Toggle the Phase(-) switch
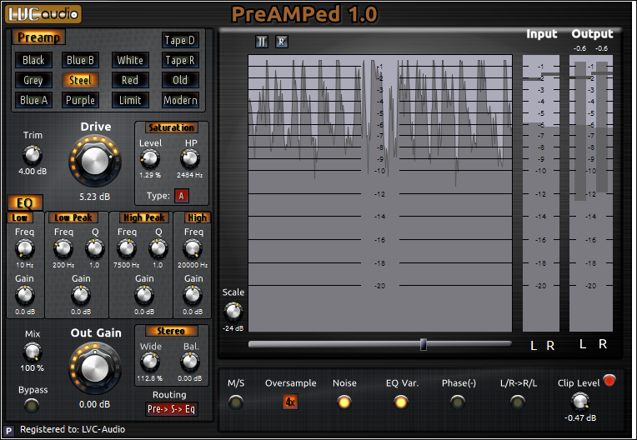The width and height of the screenshot is (637, 440). click(458, 402)
